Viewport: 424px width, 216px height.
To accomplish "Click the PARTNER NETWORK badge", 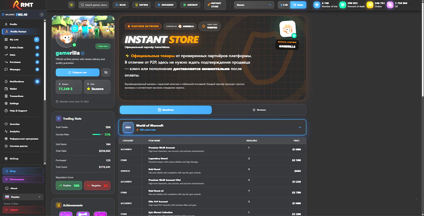I will coord(143,26).
